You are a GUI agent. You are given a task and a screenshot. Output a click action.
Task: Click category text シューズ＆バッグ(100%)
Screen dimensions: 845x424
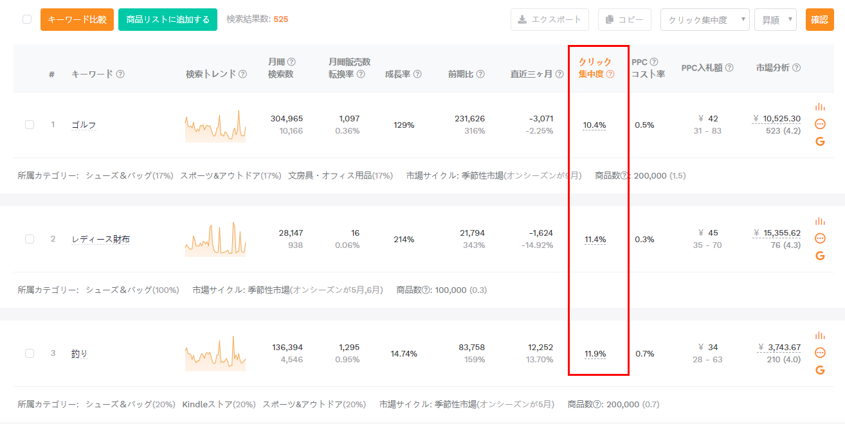(x=132, y=290)
